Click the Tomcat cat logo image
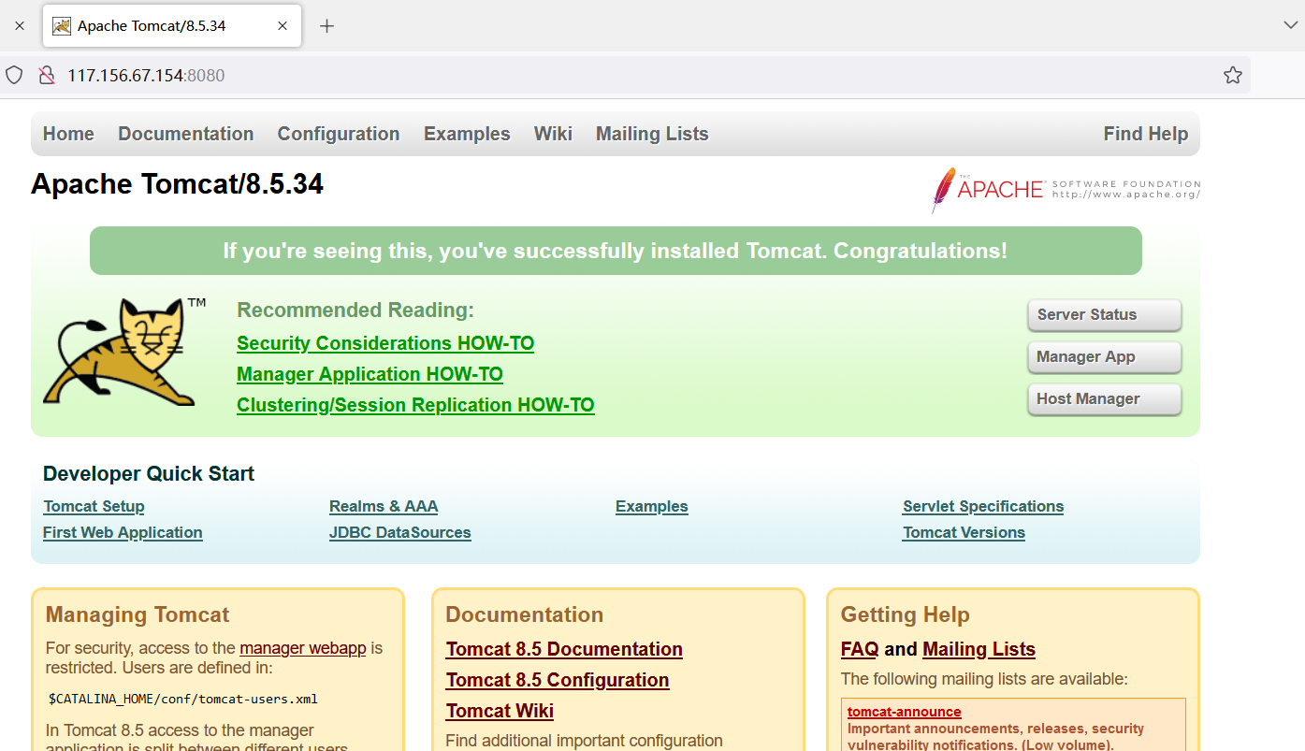 [x=124, y=351]
